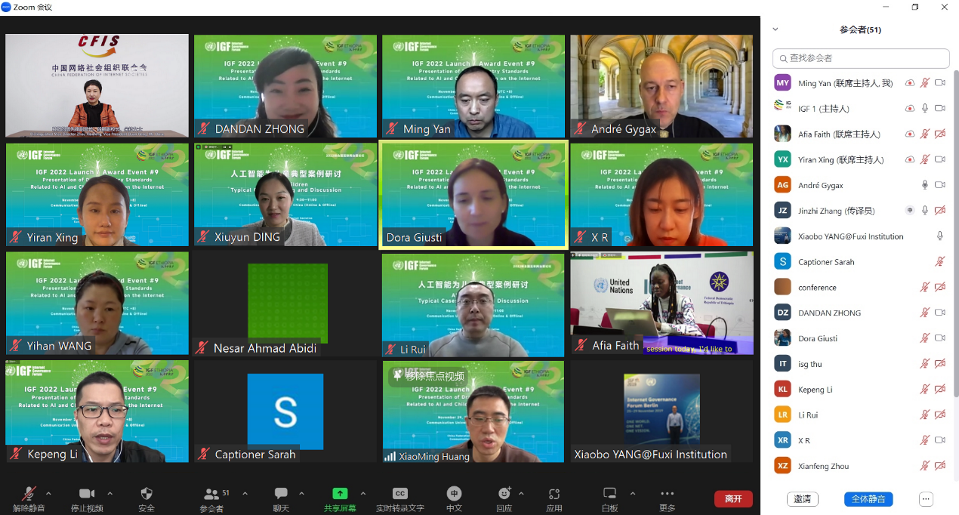Click the red Leave (离开) button
The image size is (959, 515).
point(733,499)
